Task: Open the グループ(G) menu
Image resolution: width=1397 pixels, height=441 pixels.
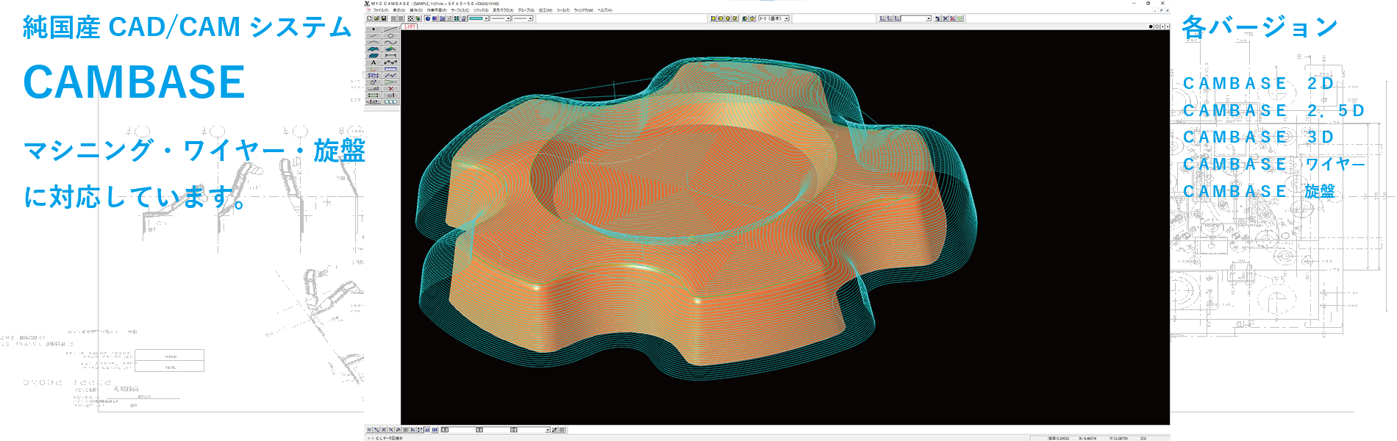Action: click(x=526, y=10)
